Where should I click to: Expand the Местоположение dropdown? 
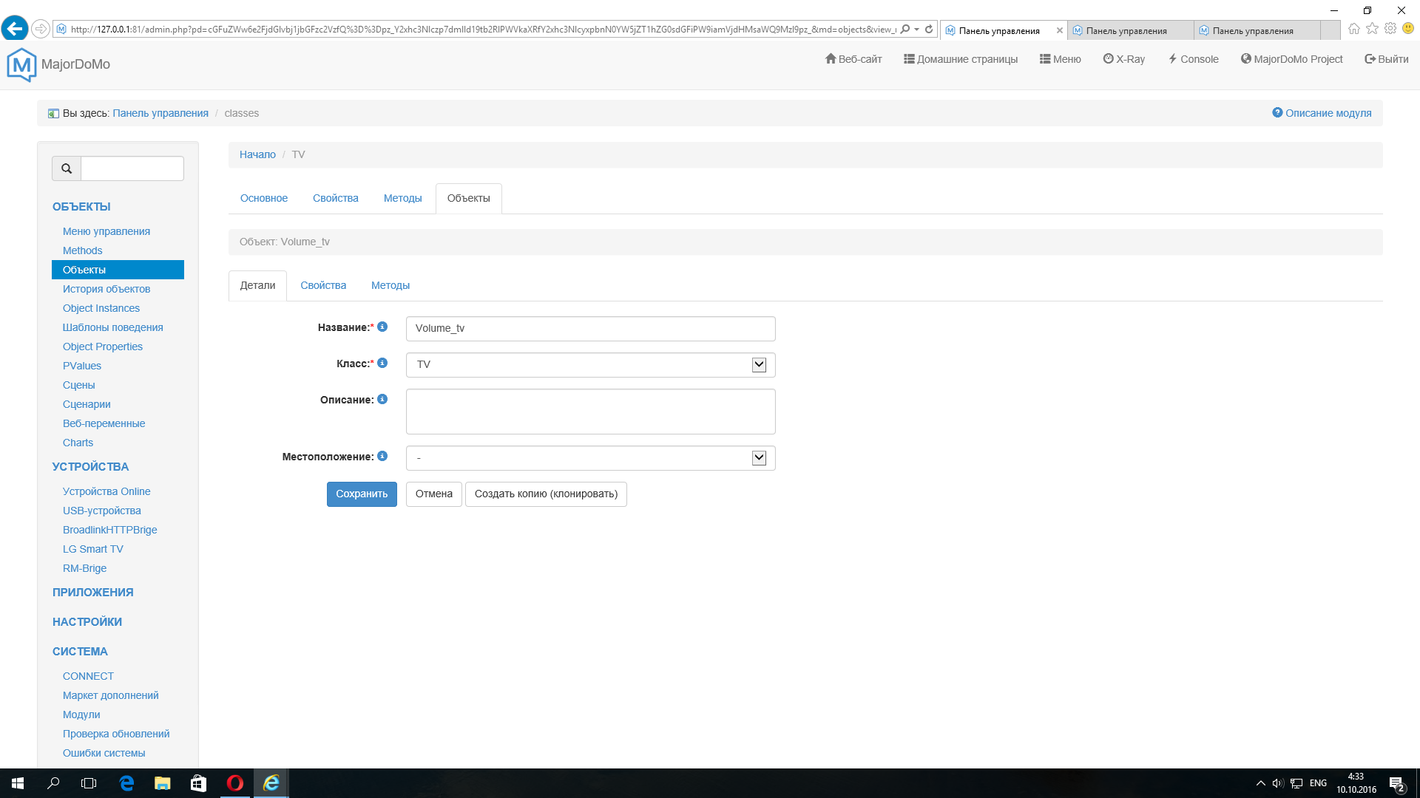[x=759, y=457]
